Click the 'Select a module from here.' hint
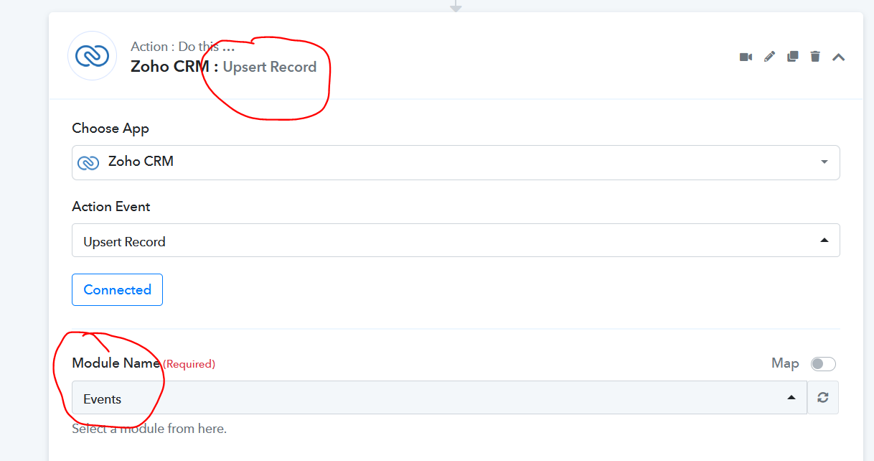874x461 pixels. point(149,429)
